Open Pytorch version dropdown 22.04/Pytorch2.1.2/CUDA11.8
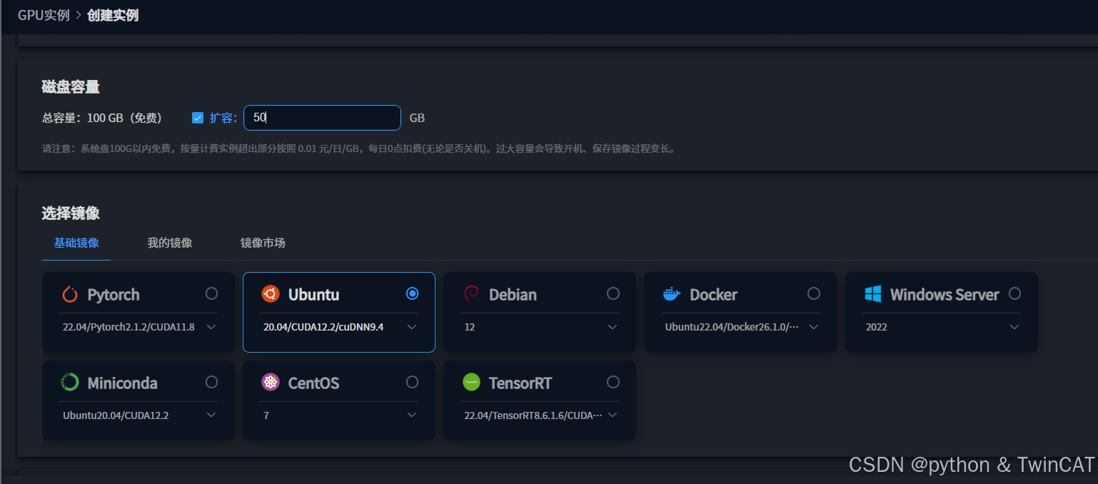 coord(138,327)
